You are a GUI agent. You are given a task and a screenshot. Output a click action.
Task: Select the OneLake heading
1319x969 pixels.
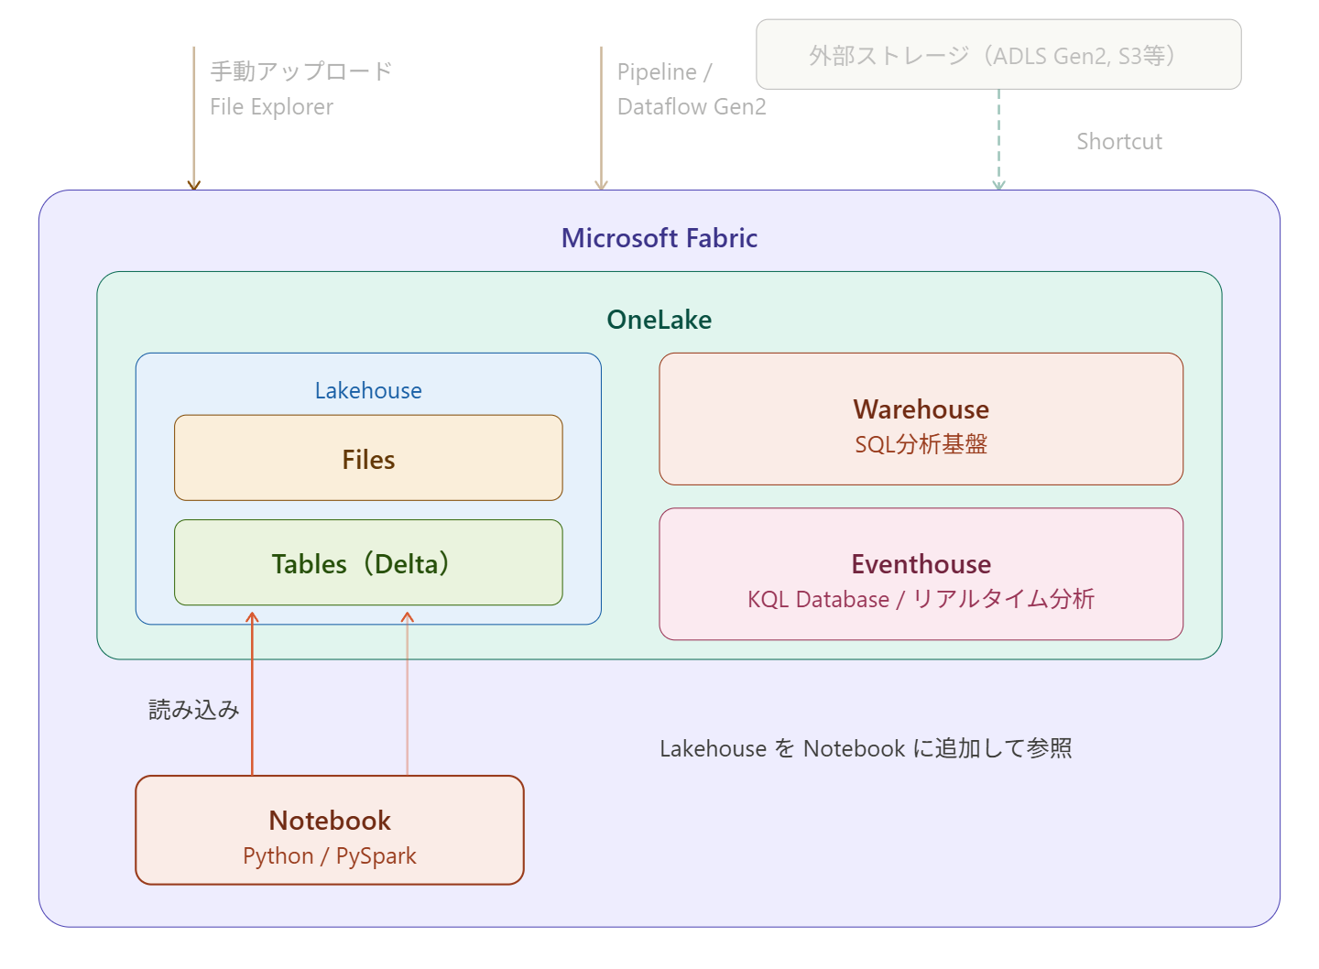tap(659, 320)
